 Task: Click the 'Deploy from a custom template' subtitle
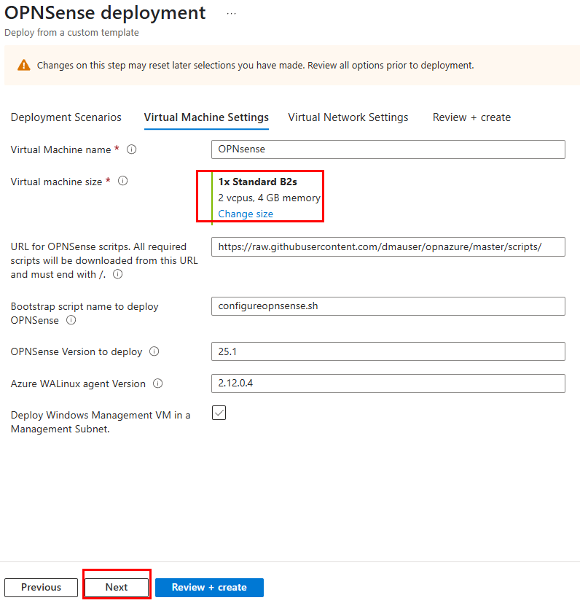pyautogui.click(x=71, y=32)
